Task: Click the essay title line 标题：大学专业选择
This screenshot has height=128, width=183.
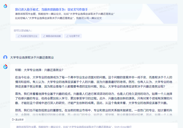Action: [x=39, y=70]
